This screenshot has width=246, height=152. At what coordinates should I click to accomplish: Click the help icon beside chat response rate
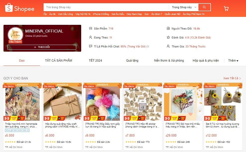[x=148, y=47]
